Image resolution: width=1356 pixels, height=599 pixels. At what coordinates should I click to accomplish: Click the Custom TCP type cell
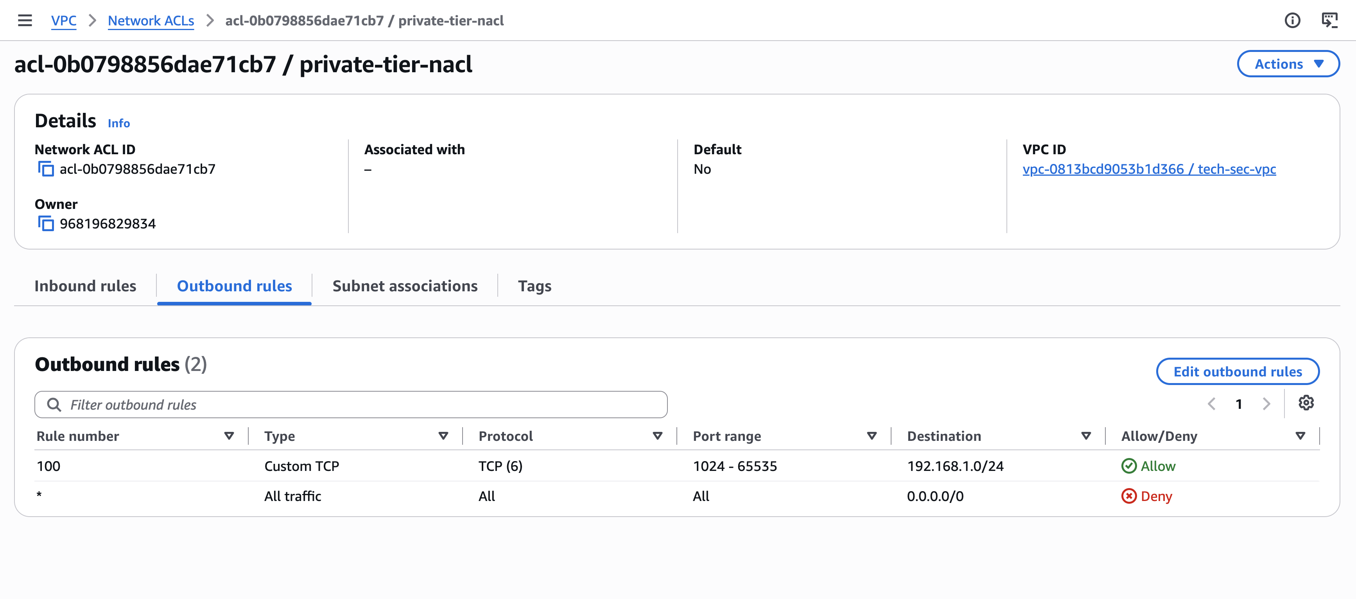301,466
